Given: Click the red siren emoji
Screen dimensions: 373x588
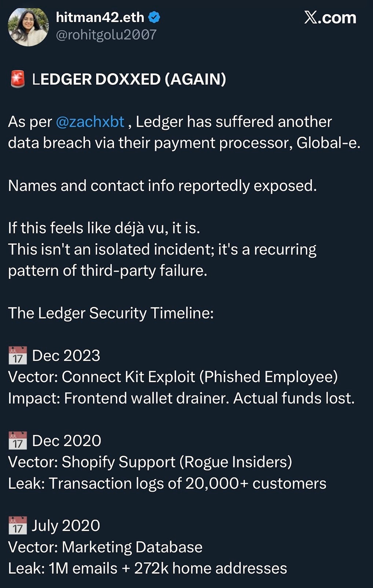Looking at the screenshot, I should point(18,79).
